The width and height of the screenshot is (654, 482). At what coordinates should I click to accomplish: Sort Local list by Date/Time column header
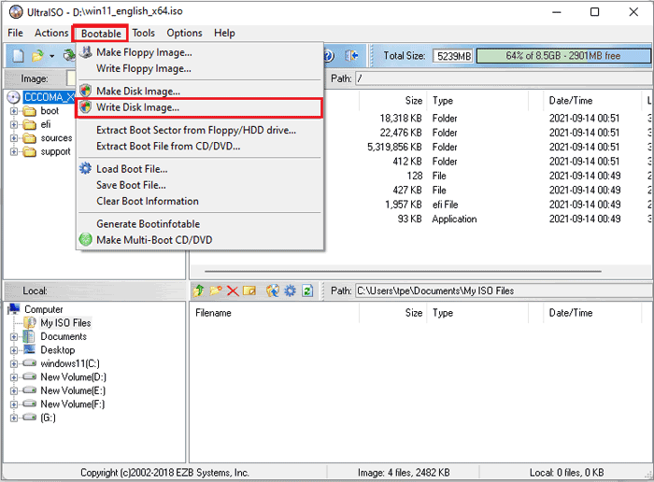tap(592, 313)
